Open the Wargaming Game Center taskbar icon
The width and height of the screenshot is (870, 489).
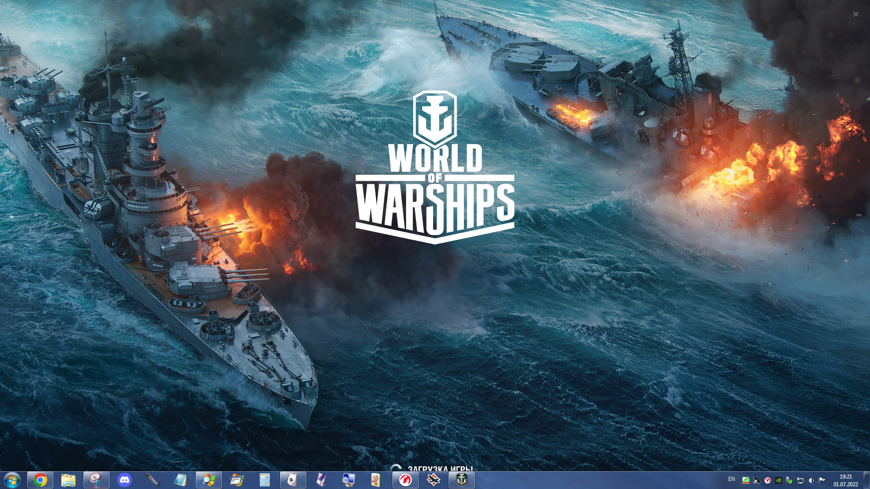click(x=406, y=480)
